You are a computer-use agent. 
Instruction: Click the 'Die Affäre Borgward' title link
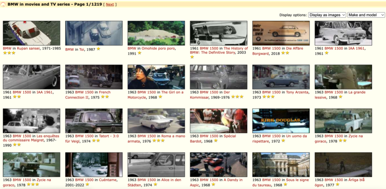pos(278,51)
